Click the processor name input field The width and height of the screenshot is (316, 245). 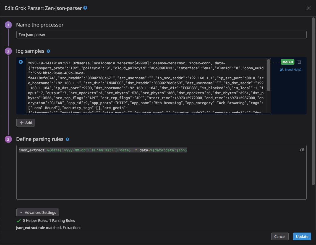[x=161, y=35]
